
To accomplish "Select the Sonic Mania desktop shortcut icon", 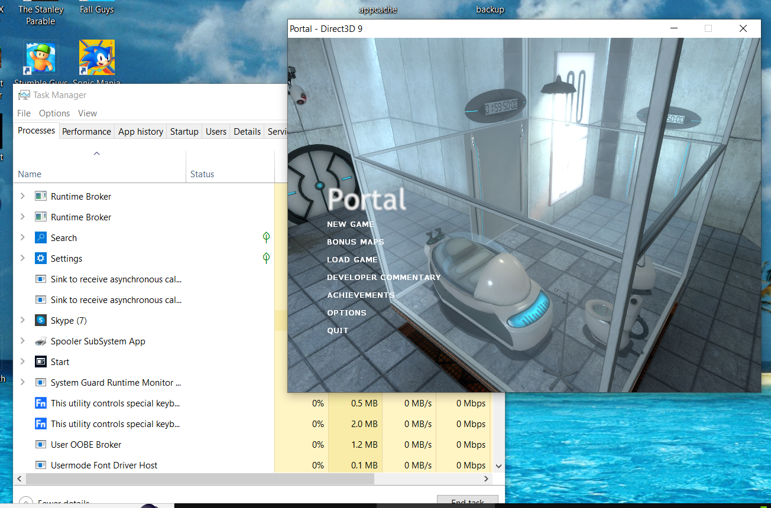I will click(x=97, y=57).
